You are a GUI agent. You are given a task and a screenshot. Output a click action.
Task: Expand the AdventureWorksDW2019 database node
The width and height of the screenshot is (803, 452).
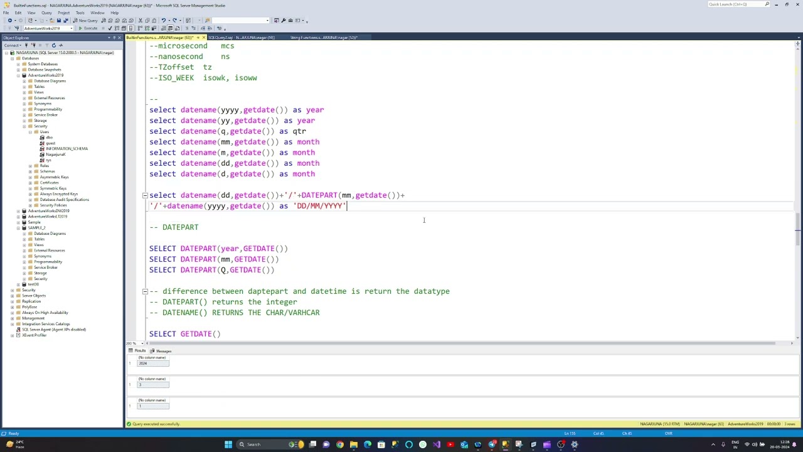coord(18,211)
